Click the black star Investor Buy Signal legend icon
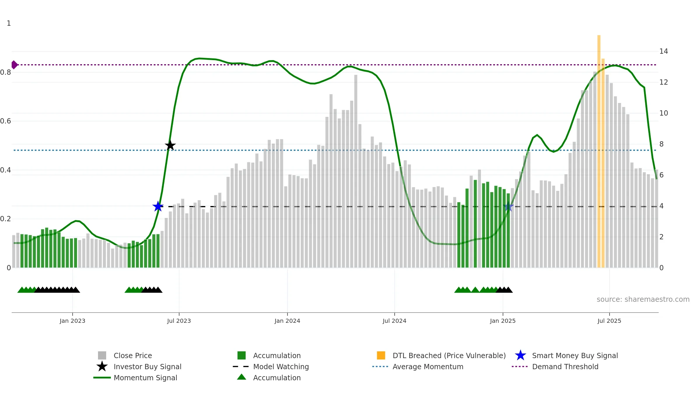This screenshot has height=394, width=700. pyautogui.click(x=102, y=366)
